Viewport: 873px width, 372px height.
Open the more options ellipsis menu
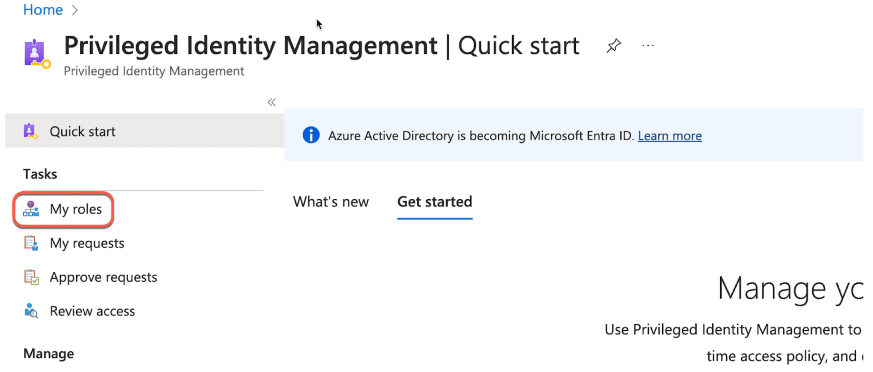[648, 45]
